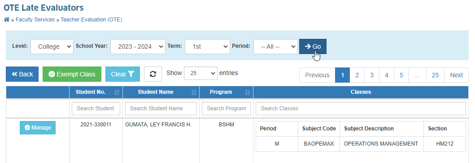Clear filters with the Clear button
Viewport: 475px width, 163px height.
pos(123,74)
